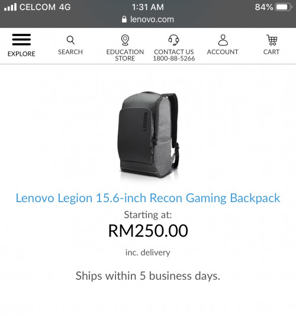The image size is (296, 316).
Task: Click the ACCOUNT label in navigation
Action: click(223, 52)
